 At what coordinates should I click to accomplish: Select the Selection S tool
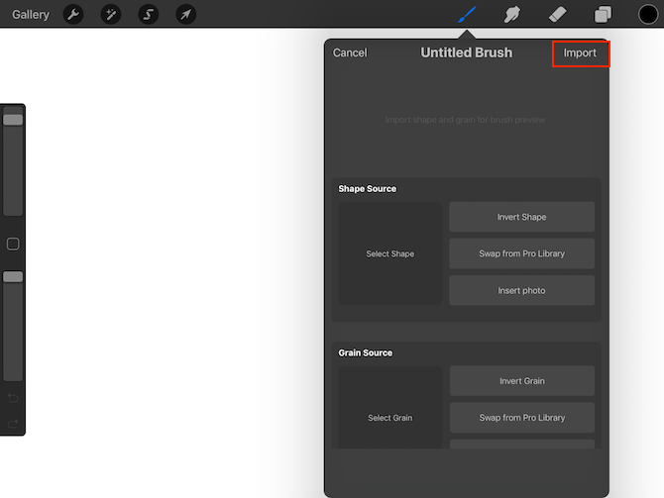coord(148,14)
